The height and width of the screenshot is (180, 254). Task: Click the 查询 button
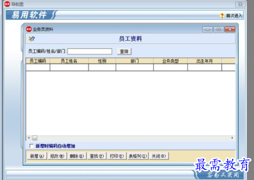[x=124, y=51]
